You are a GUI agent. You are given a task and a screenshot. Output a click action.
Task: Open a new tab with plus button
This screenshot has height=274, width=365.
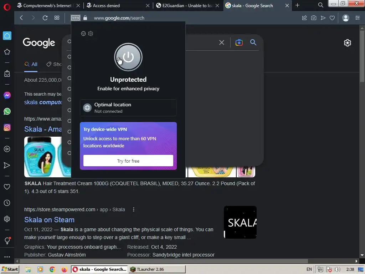click(298, 5)
